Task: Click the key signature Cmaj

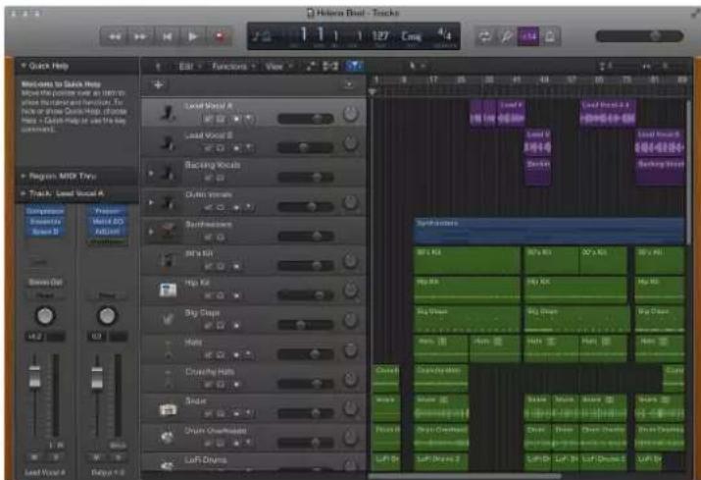Action: (411, 35)
